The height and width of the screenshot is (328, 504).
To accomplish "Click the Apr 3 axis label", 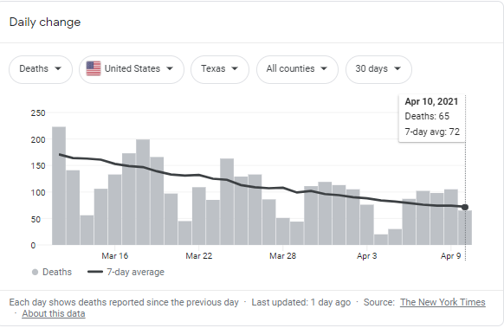I will tap(366, 256).
